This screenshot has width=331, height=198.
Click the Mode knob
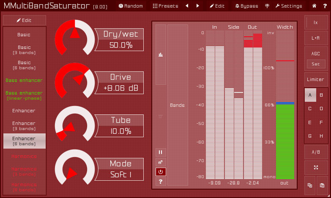[x=75, y=168]
